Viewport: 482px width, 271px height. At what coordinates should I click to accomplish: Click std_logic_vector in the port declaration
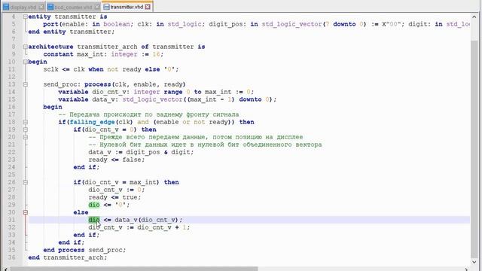click(x=291, y=24)
